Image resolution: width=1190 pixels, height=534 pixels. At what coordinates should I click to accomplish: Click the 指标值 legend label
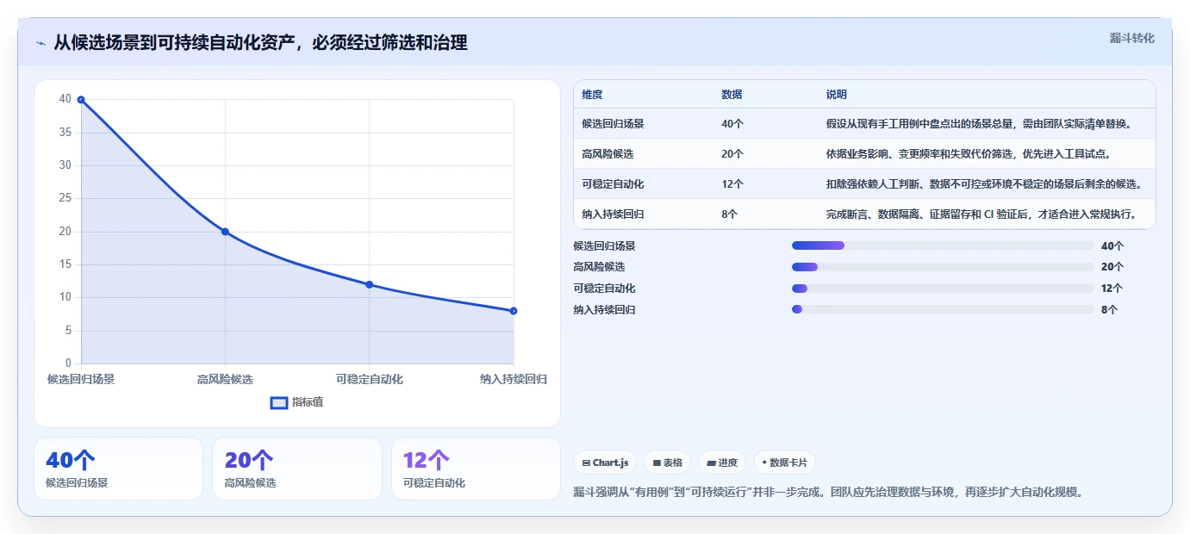308,402
